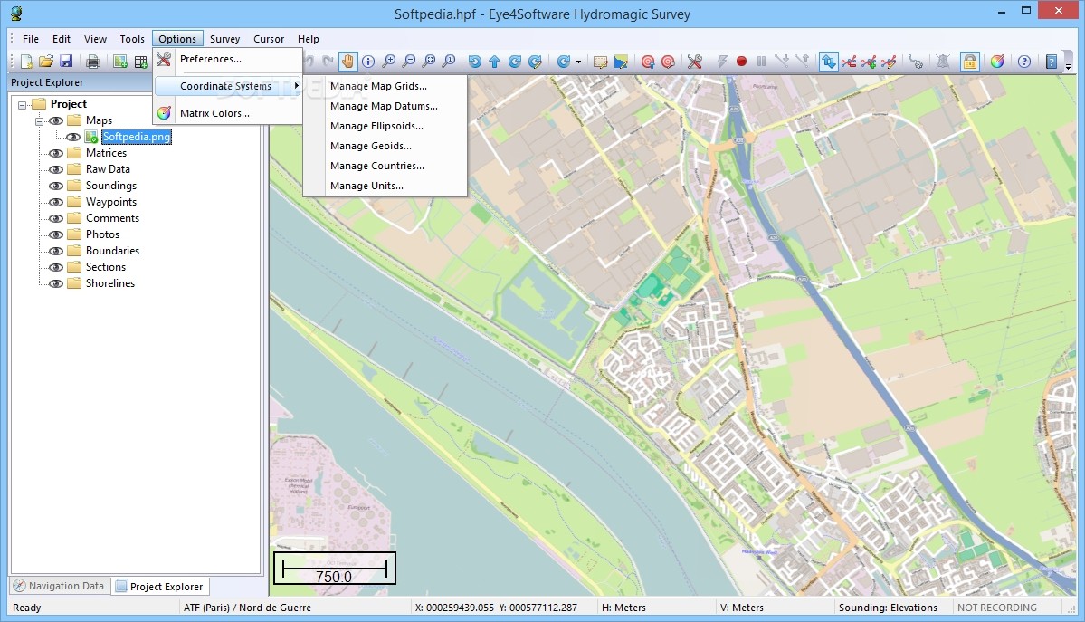Zoom out with the magnifier minus

coord(409,62)
